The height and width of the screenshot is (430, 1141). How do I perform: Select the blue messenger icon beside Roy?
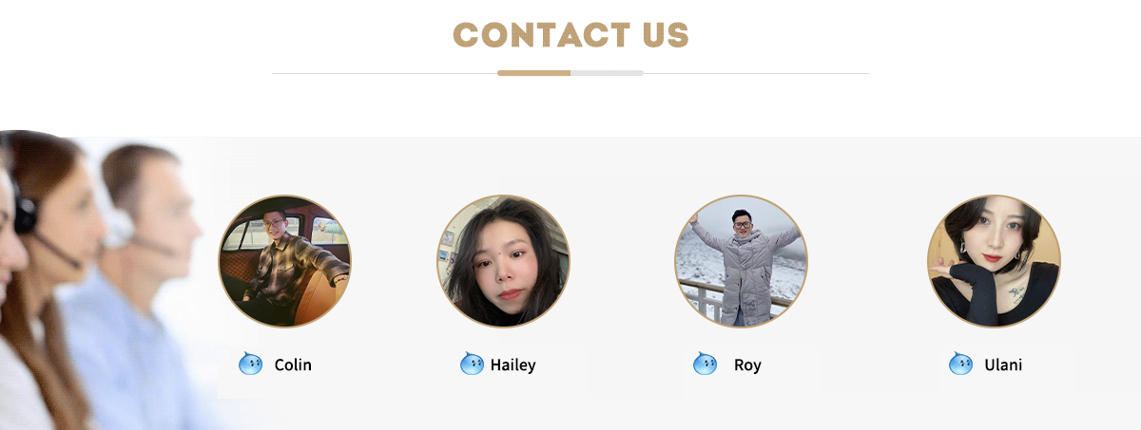point(705,364)
